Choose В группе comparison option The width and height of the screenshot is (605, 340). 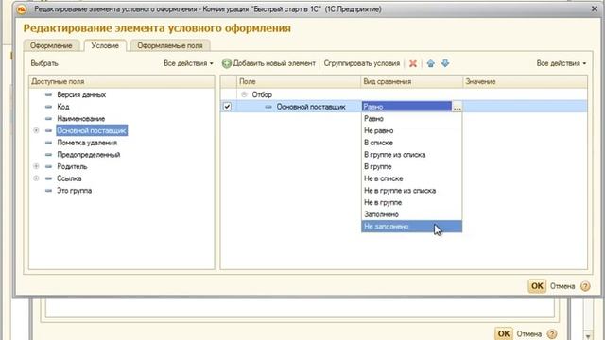point(411,166)
